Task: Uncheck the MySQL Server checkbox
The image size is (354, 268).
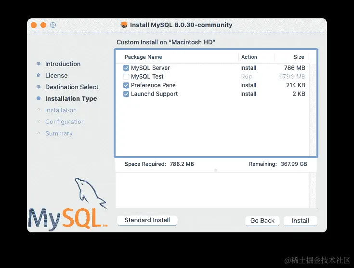Action: pos(126,68)
